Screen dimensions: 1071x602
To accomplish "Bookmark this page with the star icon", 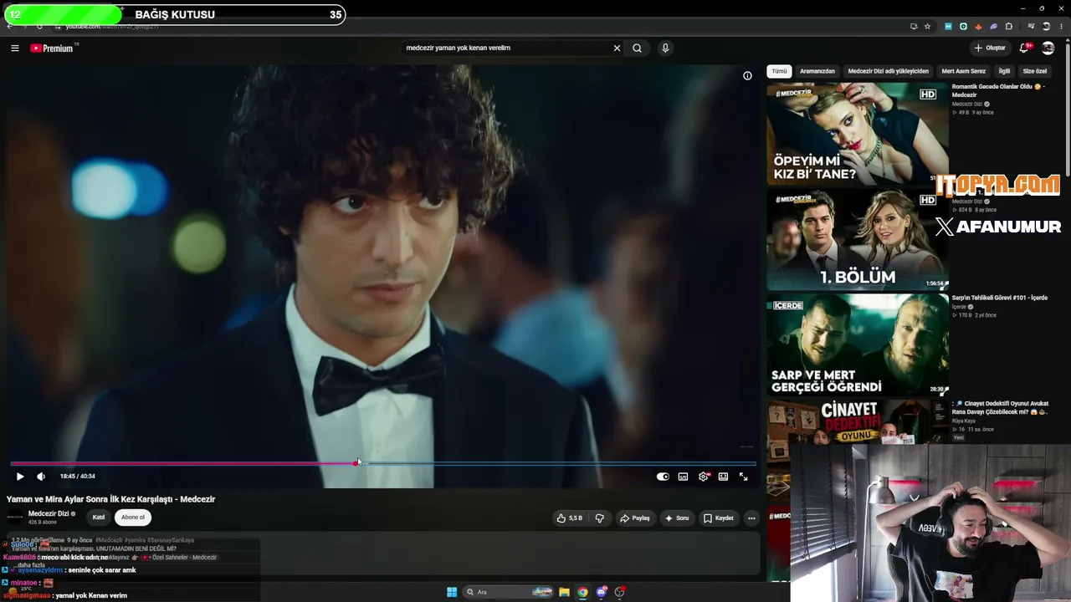I will tap(927, 27).
